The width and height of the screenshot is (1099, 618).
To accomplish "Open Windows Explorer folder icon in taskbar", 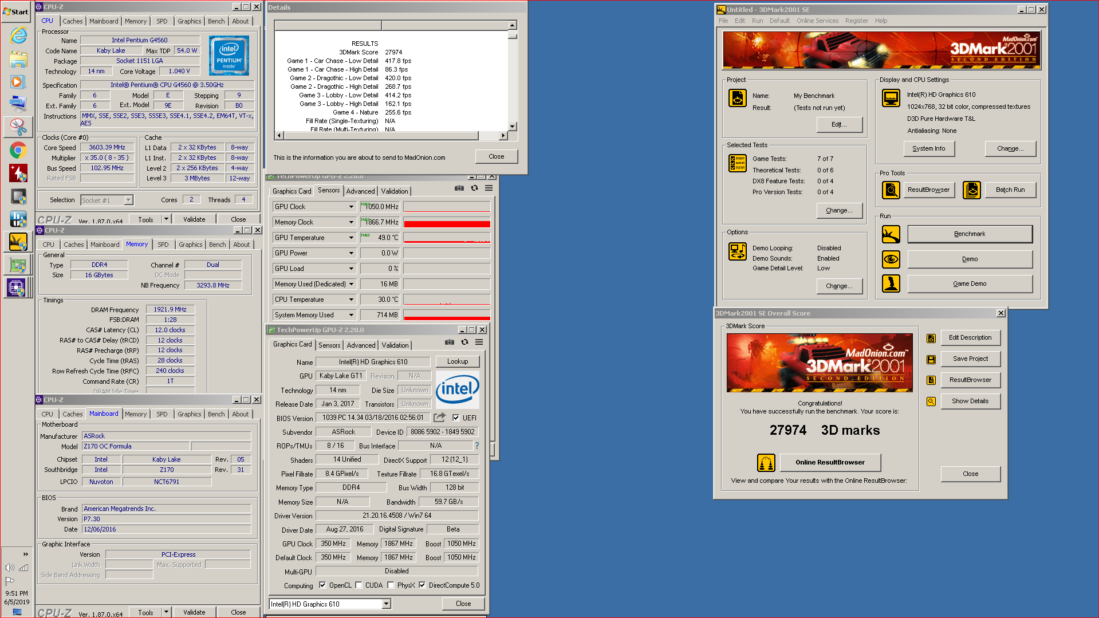I will (x=18, y=59).
